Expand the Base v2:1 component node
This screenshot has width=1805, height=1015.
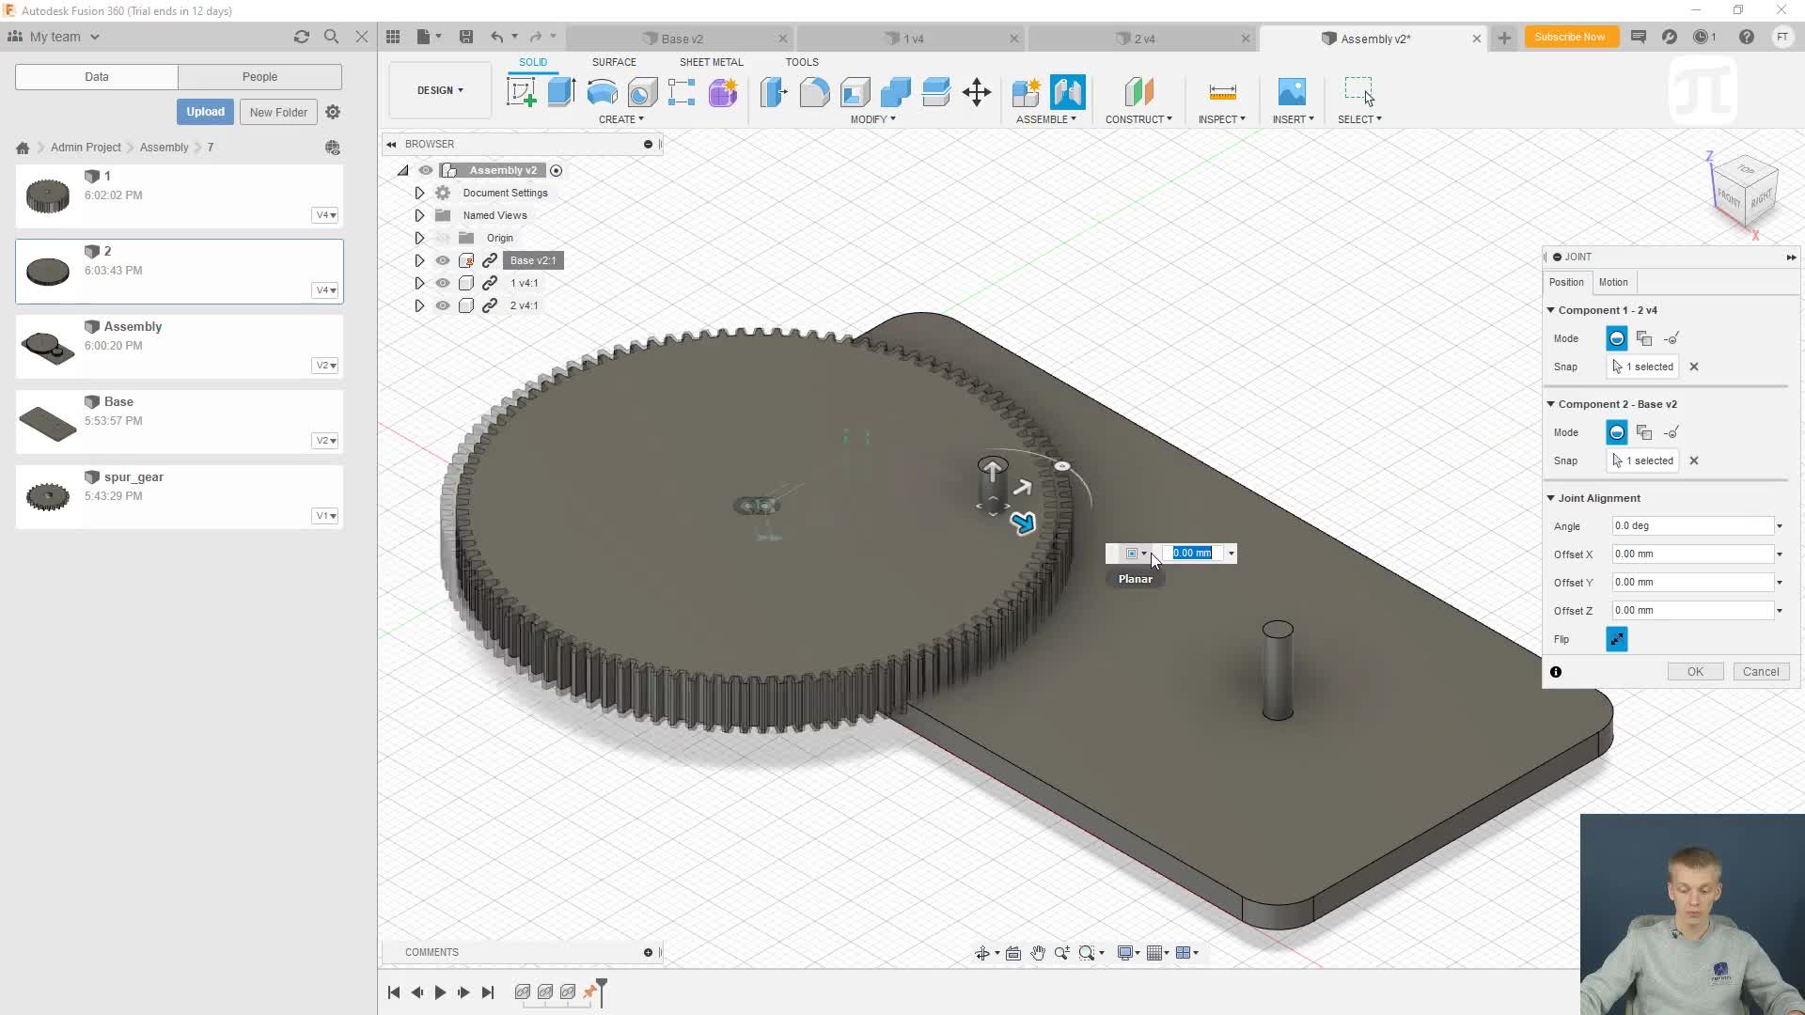pyautogui.click(x=419, y=260)
